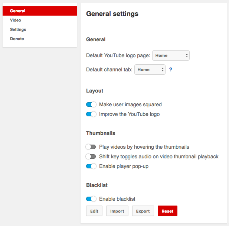Open the Default YouTube logo page dropdown
The width and height of the screenshot is (229, 226).
click(171, 55)
